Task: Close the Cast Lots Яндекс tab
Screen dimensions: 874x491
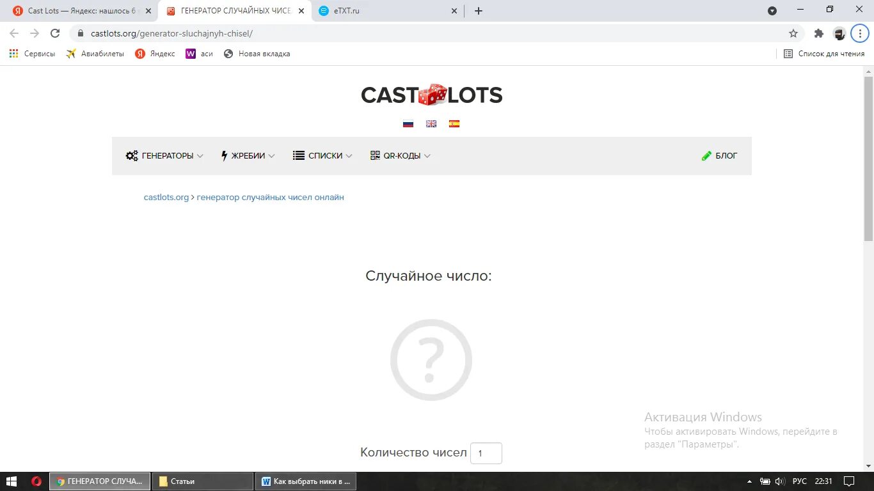Action: click(x=148, y=11)
